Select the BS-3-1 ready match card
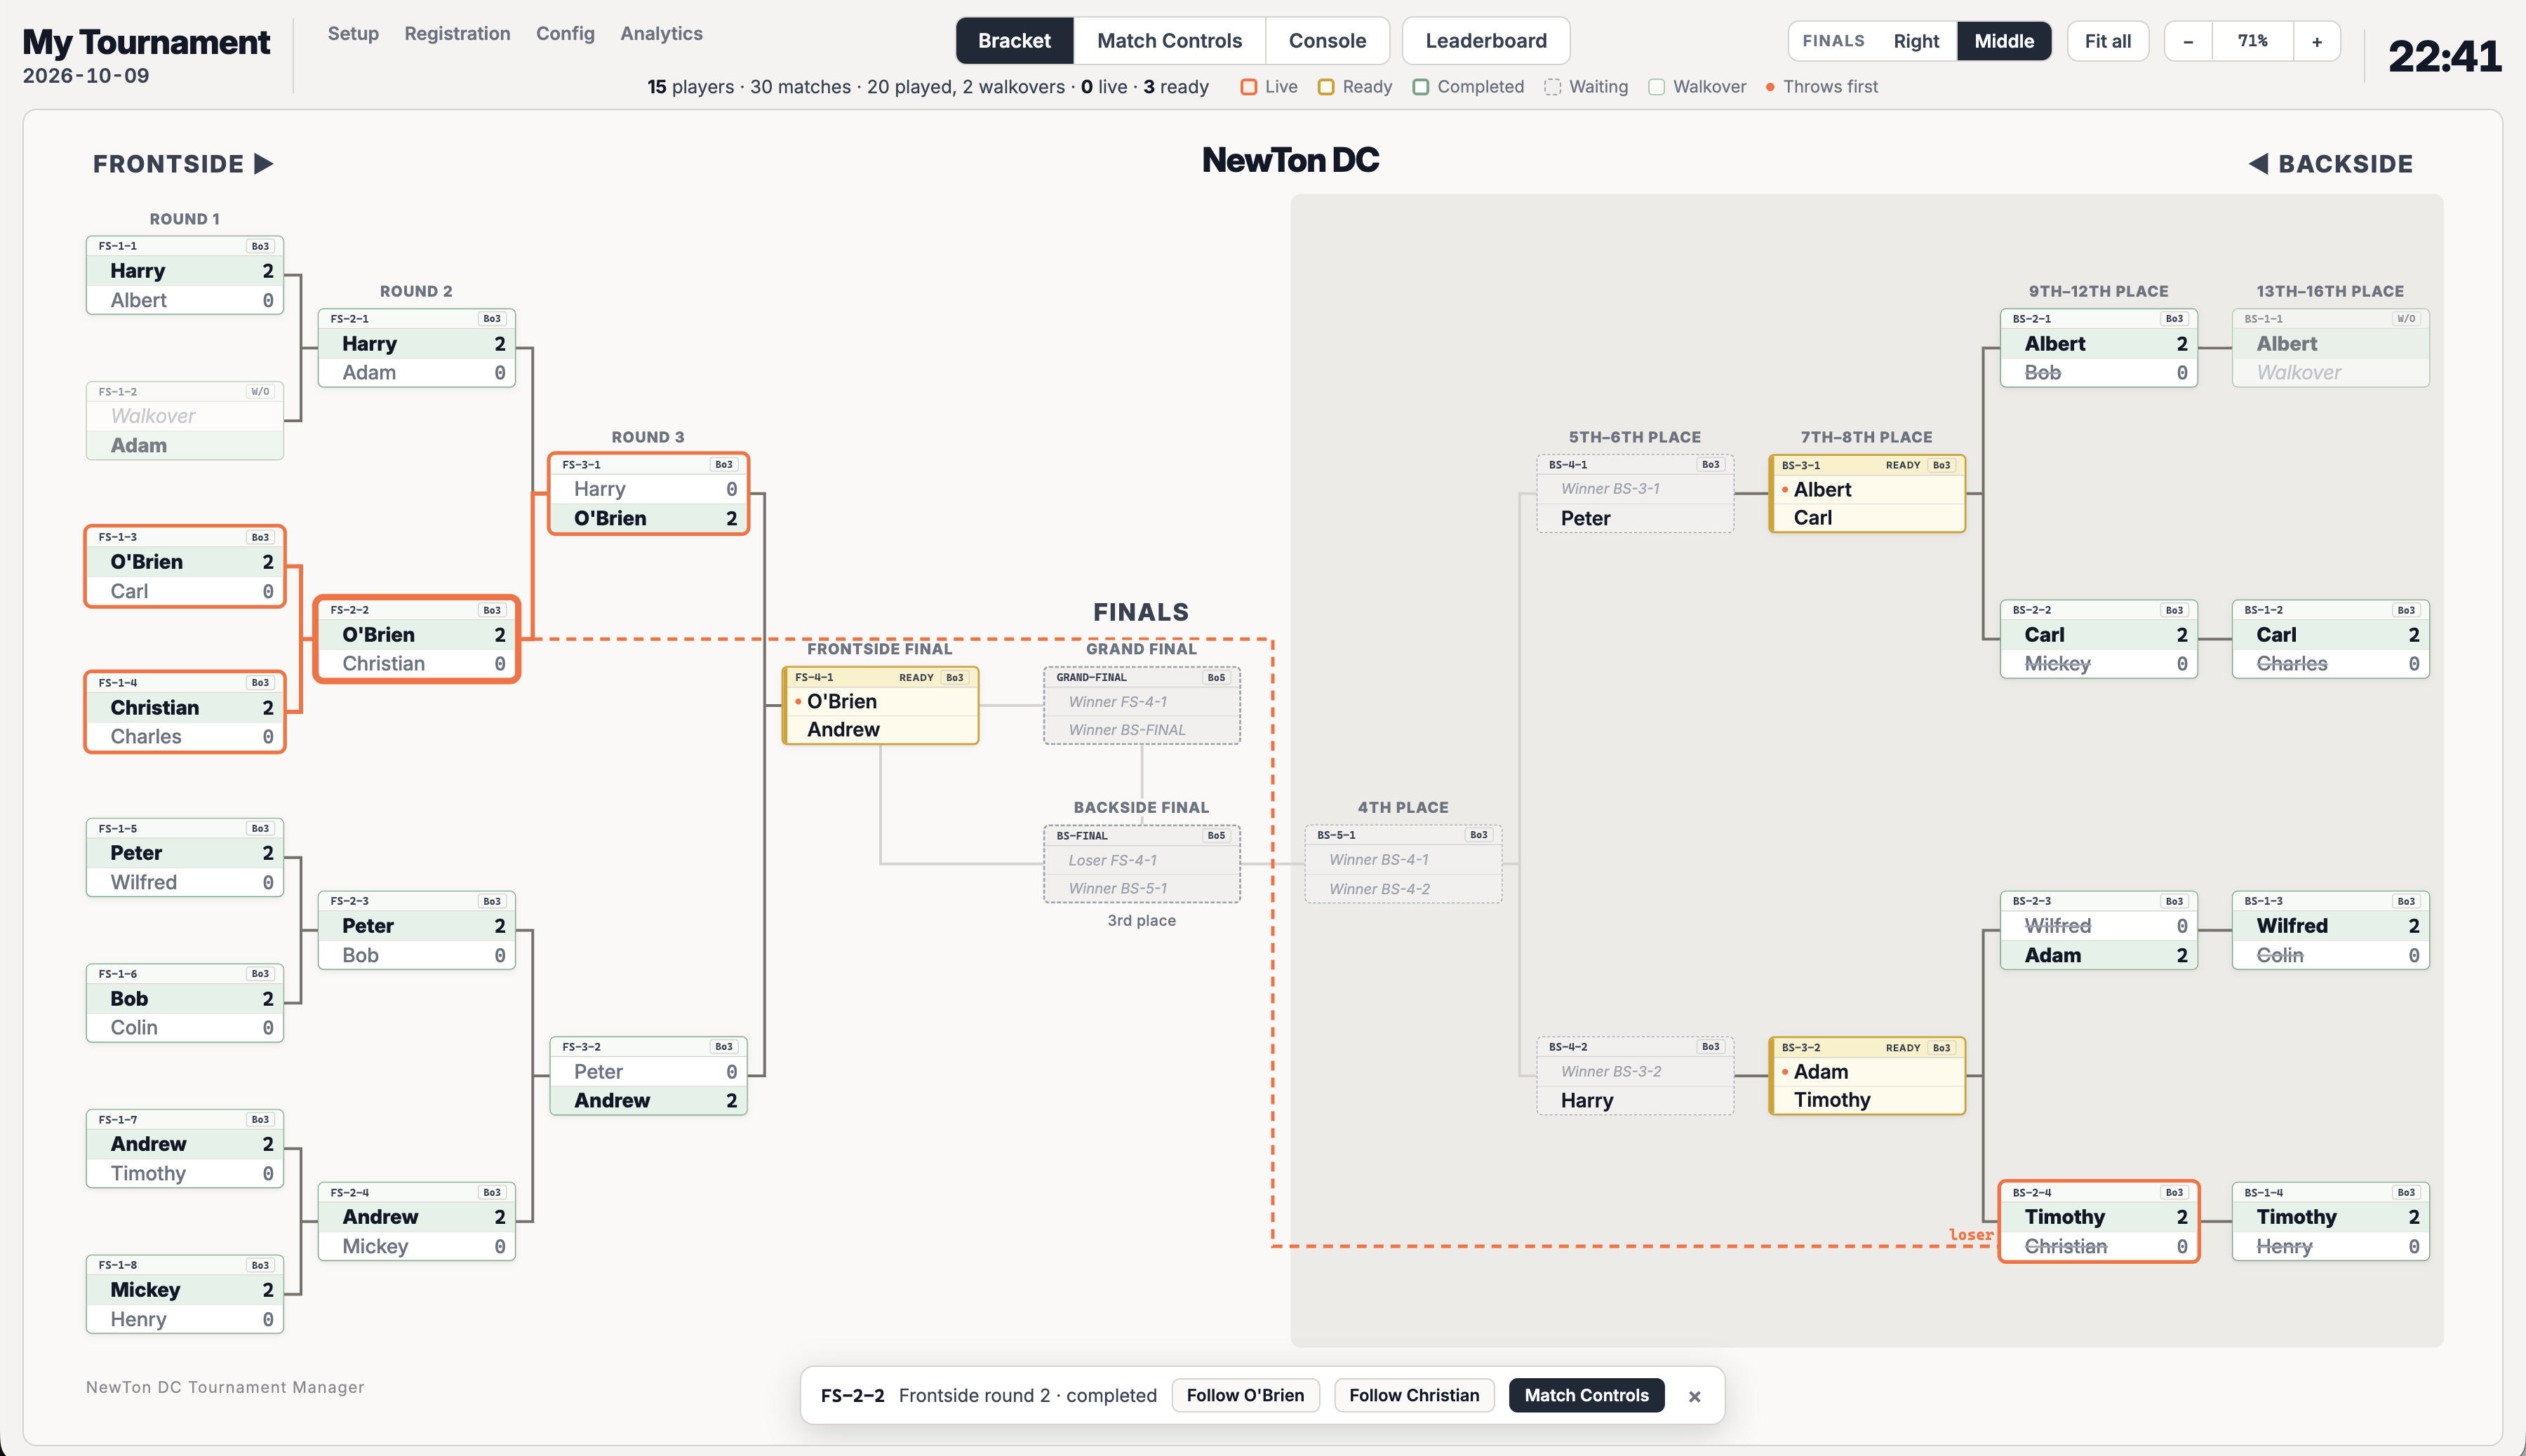Image resolution: width=2526 pixels, height=1456 pixels. coord(1866,493)
